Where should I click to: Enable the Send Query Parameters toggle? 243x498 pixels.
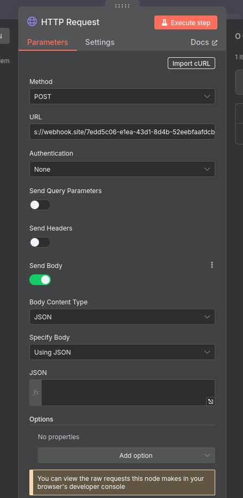40,205
